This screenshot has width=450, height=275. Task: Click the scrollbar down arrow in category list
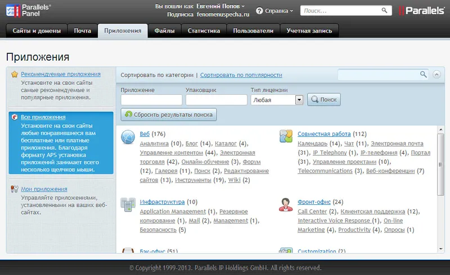(x=440, y=249)
